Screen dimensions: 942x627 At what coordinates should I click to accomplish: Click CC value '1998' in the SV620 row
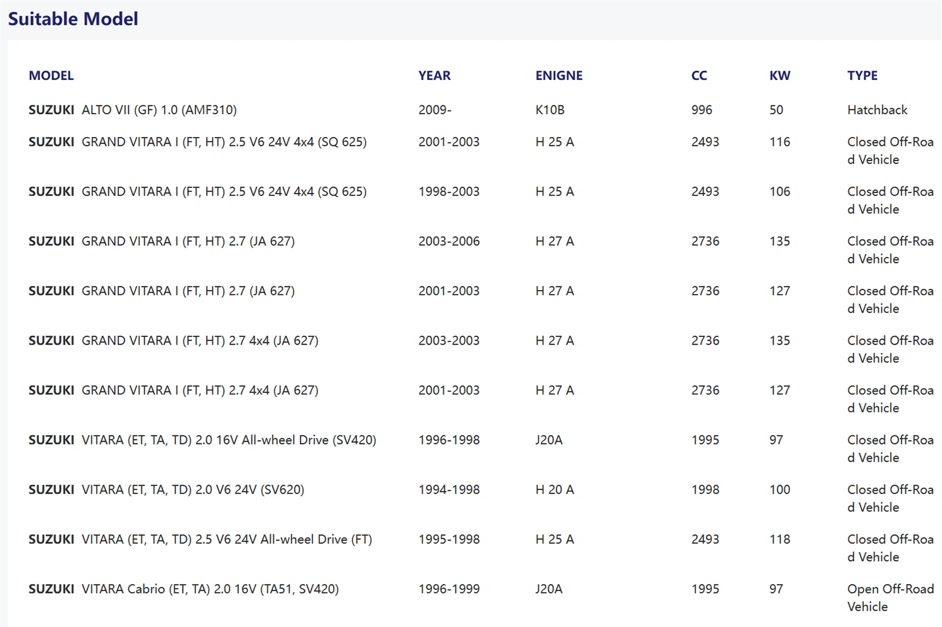click(705, 490)
